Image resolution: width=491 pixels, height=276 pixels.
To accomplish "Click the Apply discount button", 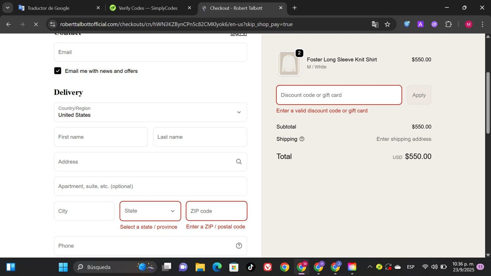I will click(419, 95).
